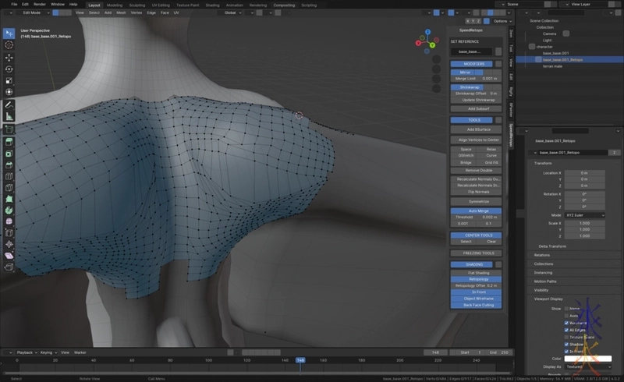This screenshot has height=382, width=624.
Task: Uncheck the All Edges checkbox
Action: 566,330
